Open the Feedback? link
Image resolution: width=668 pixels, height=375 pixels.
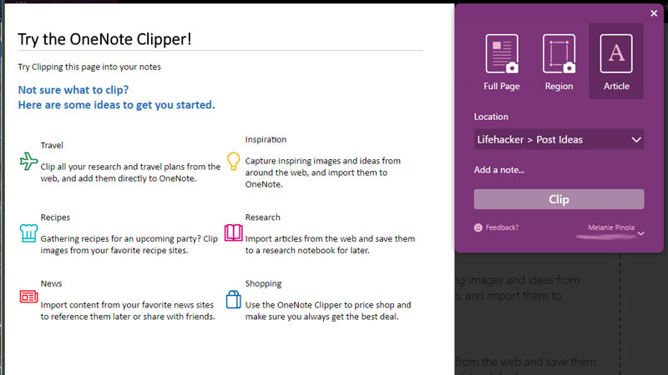[502, 227]
